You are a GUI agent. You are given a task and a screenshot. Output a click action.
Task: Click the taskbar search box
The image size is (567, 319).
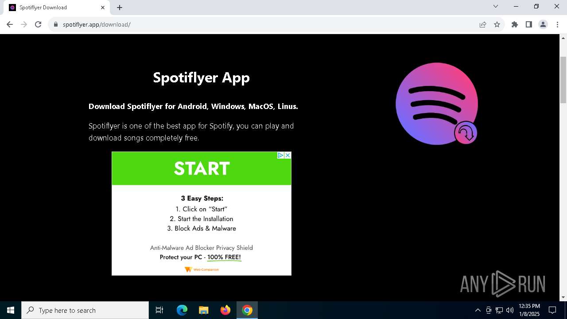85,310
